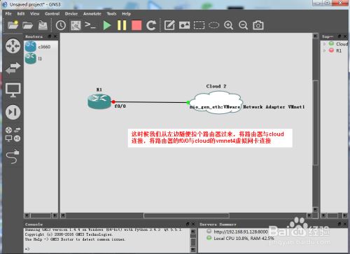Open the Annotate menu
This screenshot has height=254, width=350.
92,14
